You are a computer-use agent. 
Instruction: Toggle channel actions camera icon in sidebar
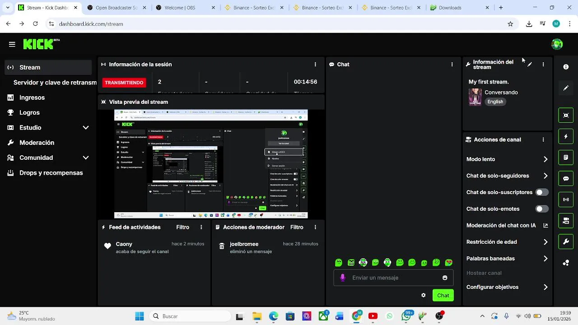(x=566, y=221)
